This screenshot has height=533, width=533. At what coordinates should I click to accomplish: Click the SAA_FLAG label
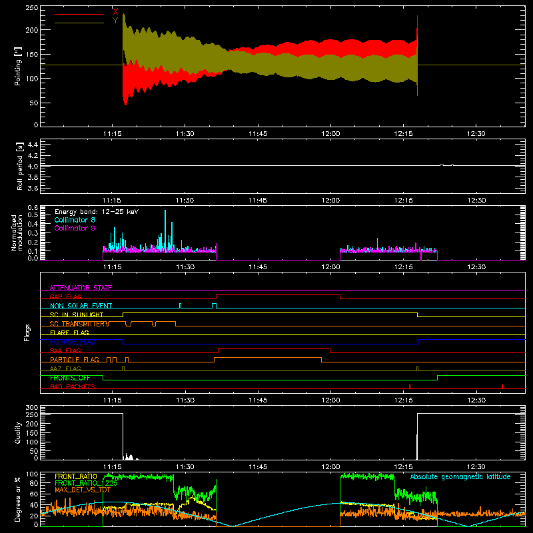(x=65, y=350)
